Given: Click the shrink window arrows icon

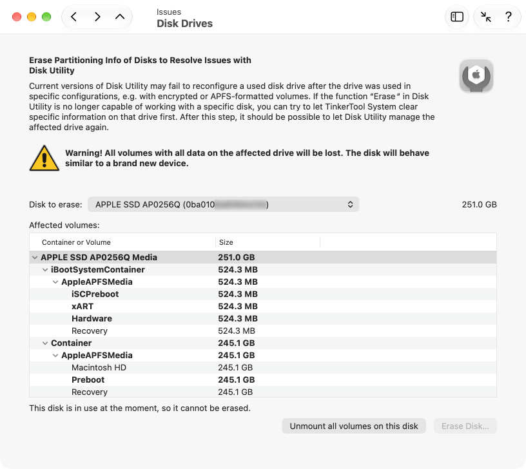Looking at the screenshot, I should (486, 17).
